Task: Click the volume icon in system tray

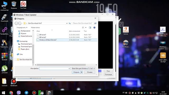Action: (x=154, y=93)
